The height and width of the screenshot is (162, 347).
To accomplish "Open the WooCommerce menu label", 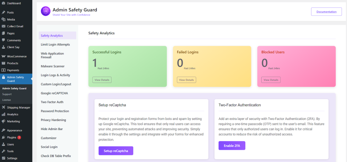I will (17, 56).
